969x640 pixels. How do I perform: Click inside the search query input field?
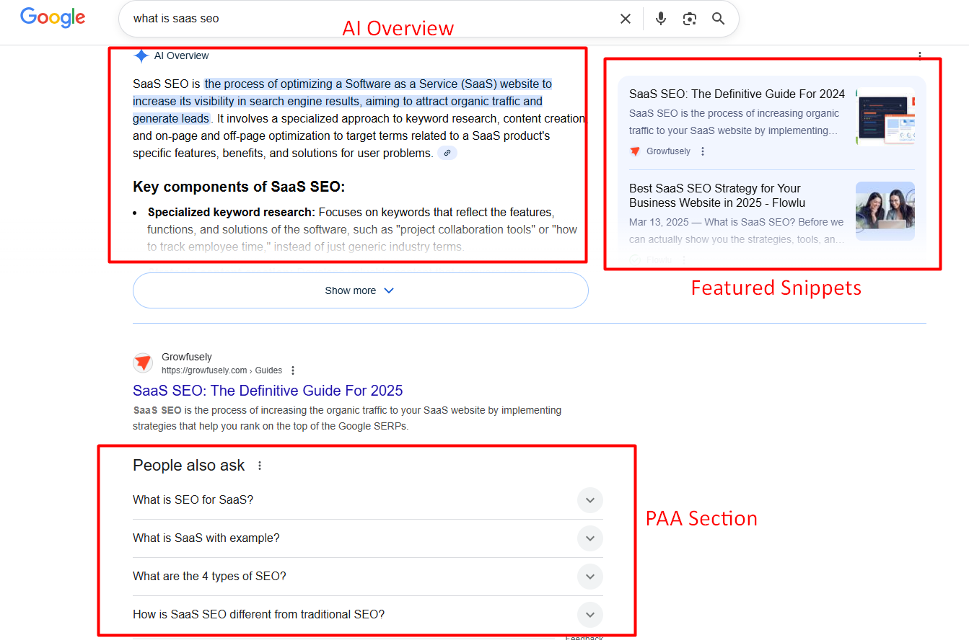pyautogui.click(x=289, y=18)
